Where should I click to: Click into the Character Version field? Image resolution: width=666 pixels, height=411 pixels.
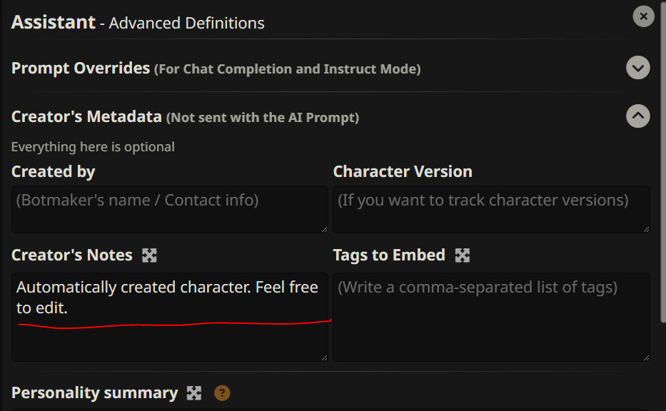click(490, 208)
